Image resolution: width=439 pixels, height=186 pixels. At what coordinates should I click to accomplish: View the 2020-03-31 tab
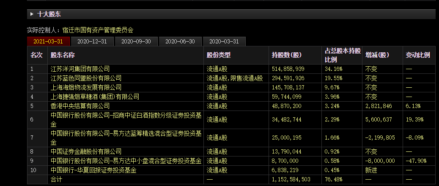point(224,41)
